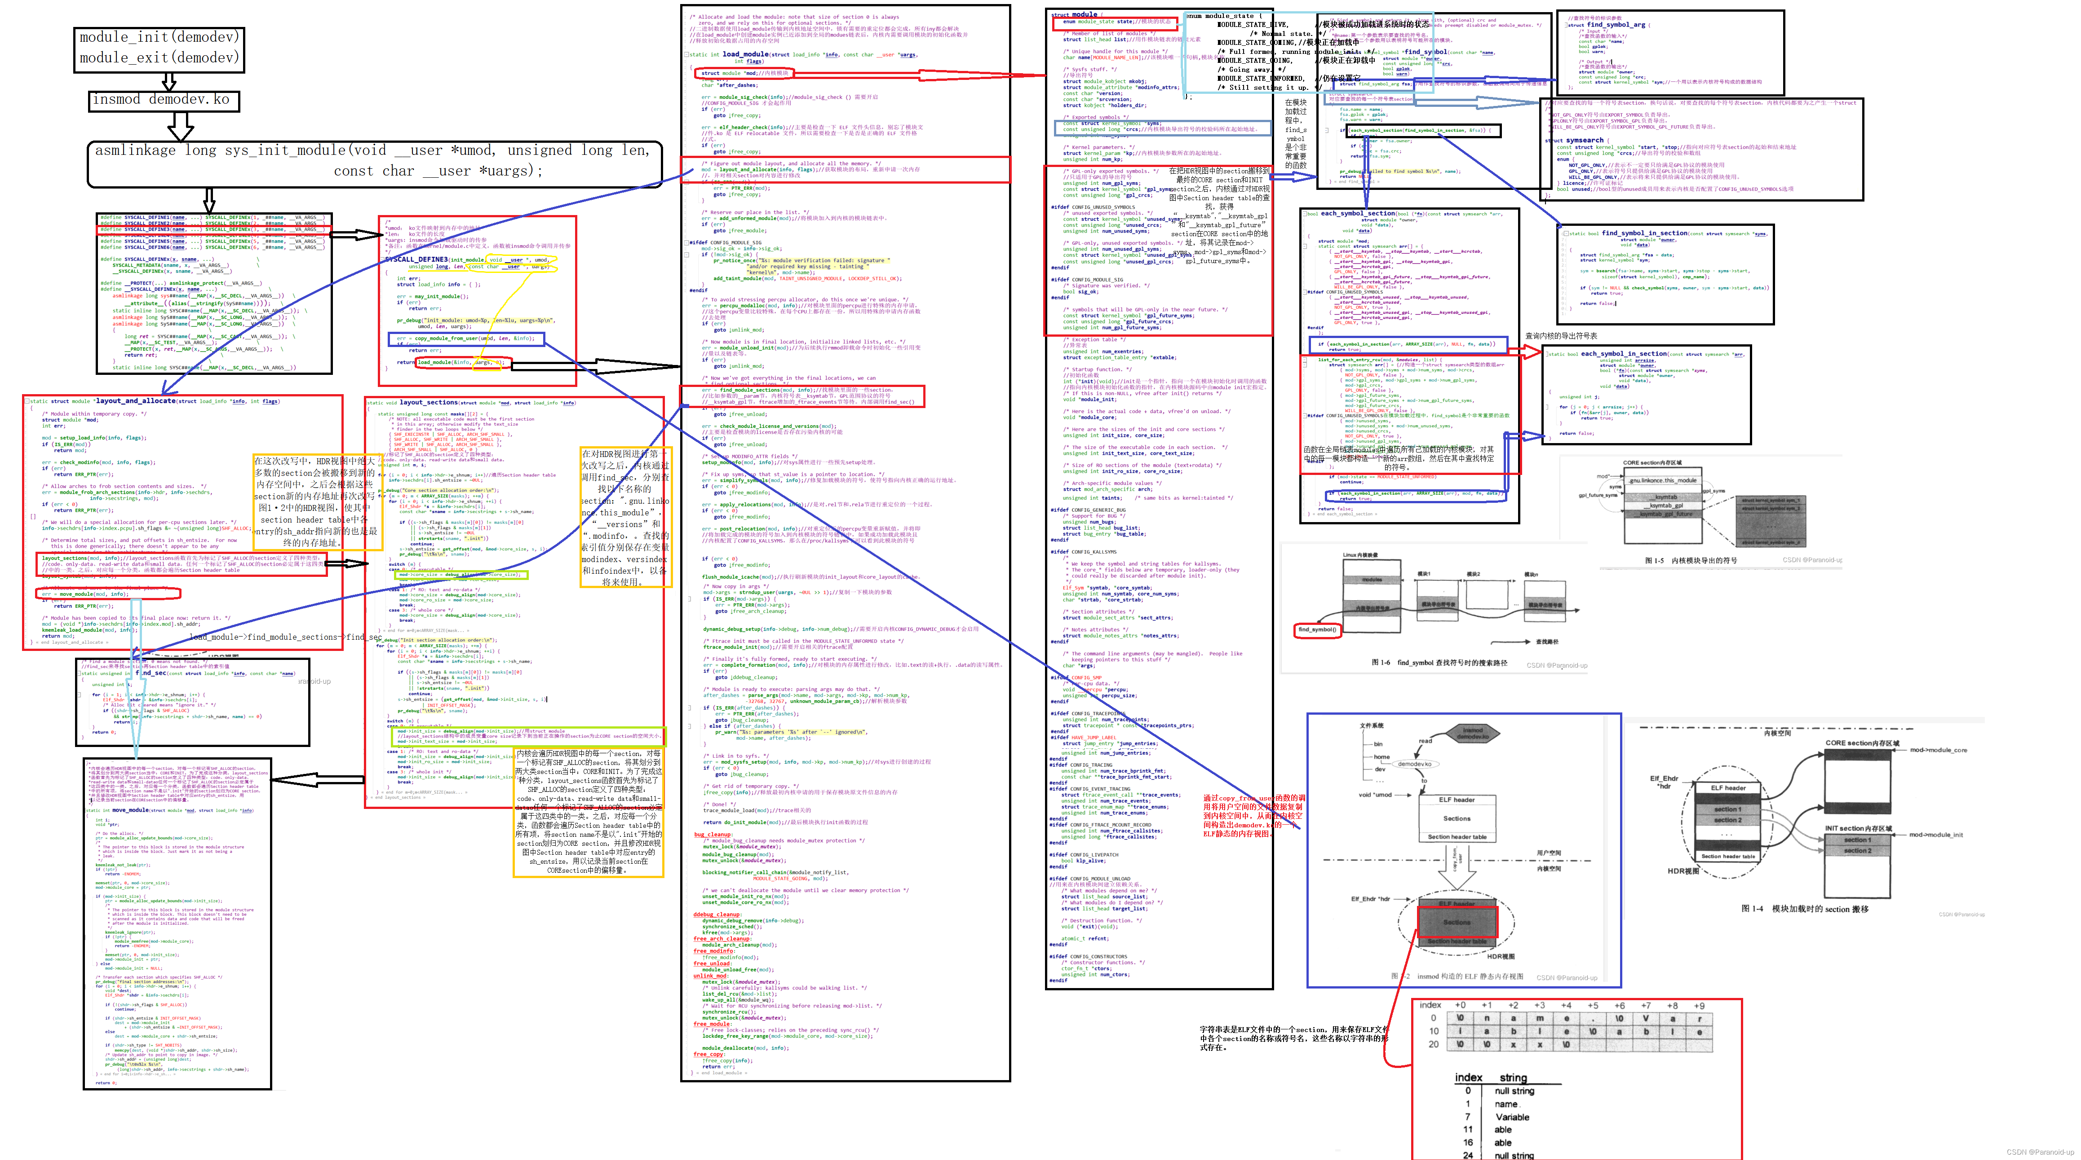Click the Section header table box label
The width and height of the screenshot is (2081, 1160).
click(1457, 837)
